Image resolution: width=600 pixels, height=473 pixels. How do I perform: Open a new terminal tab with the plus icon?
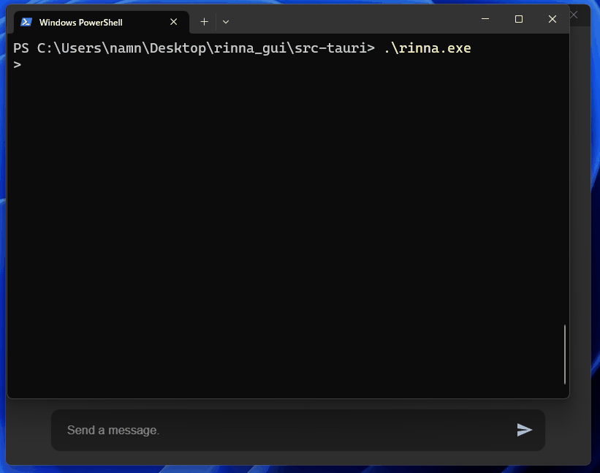coord(204,21)
